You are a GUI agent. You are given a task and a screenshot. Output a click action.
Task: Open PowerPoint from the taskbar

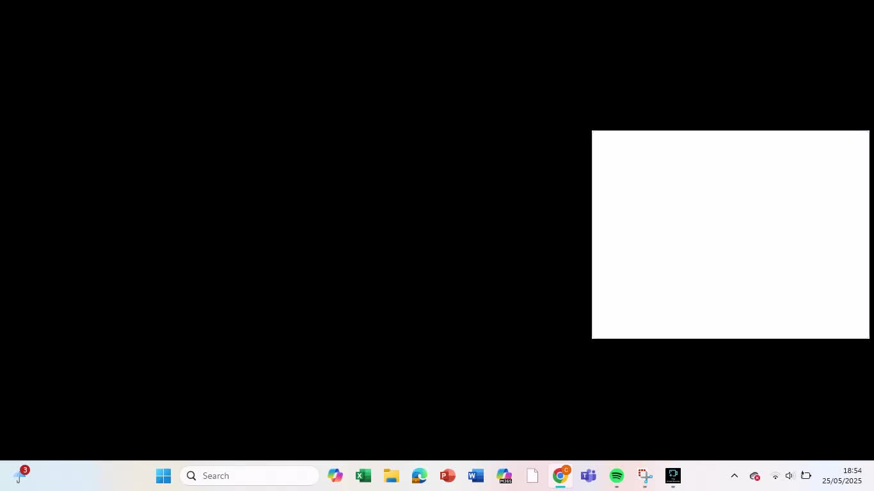point(448,476)
